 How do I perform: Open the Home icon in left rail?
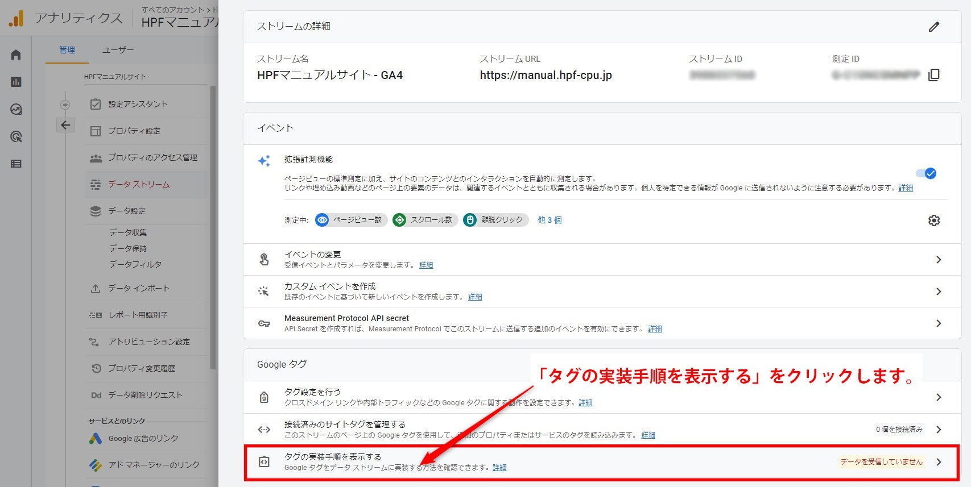tap(16, 55)
